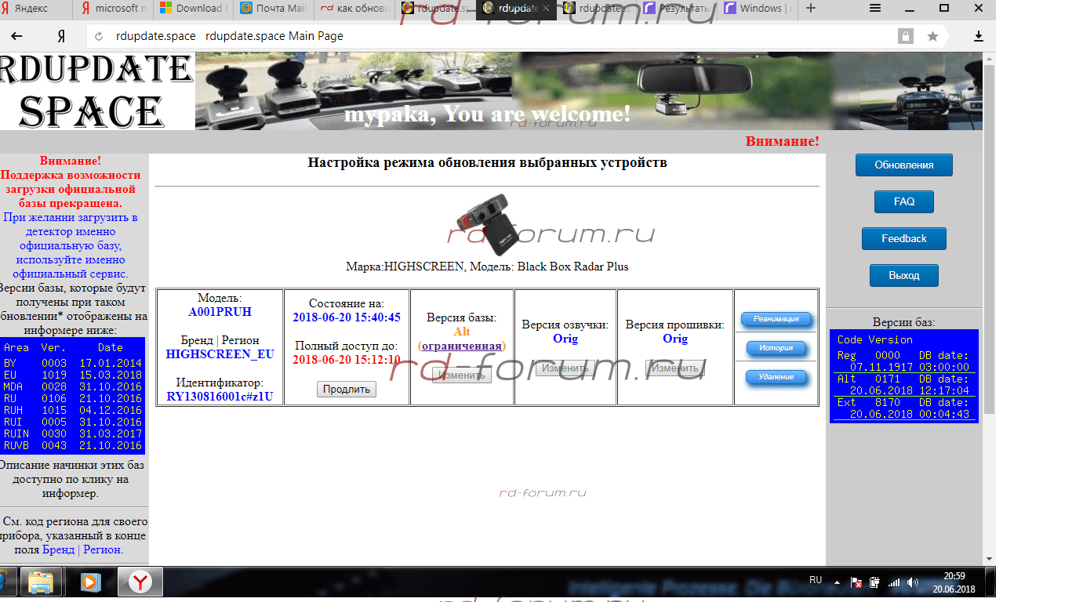Click the padlock protection icon in address bar
This screenshot has width=1083, height=602.
[906, 36]
